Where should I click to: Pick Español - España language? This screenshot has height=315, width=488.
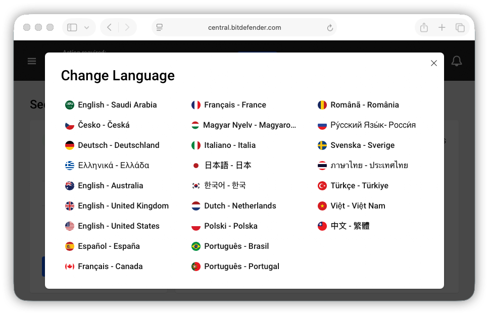click(103, 246)
